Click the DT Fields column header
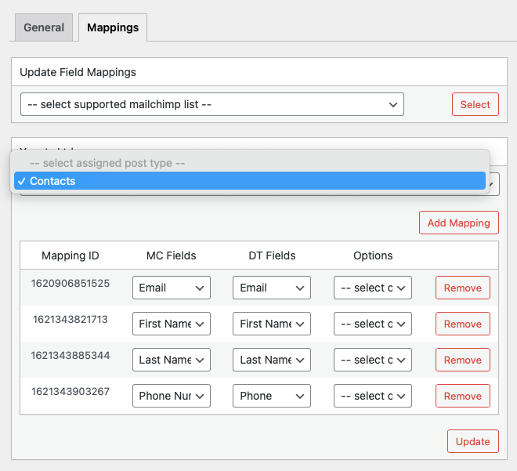Viewport: 517px width, 471px height. click(x=272, y=255)
